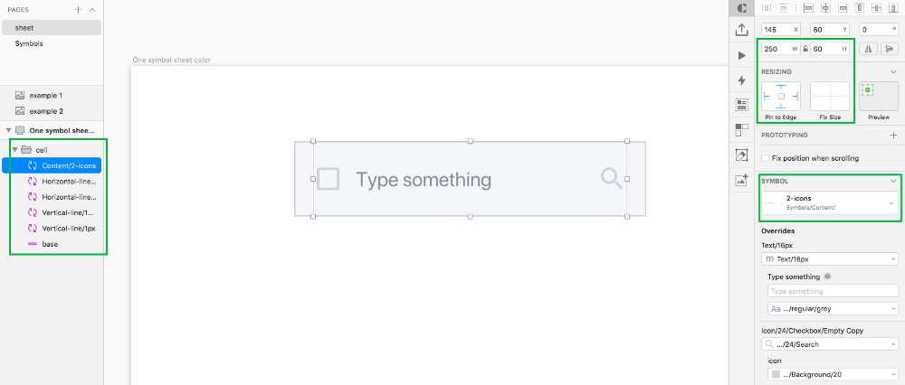
Task: Collapse the Resizing section chevron
Action: point(893,72)
